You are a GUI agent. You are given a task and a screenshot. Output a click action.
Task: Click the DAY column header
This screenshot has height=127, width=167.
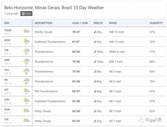point(7,23)
